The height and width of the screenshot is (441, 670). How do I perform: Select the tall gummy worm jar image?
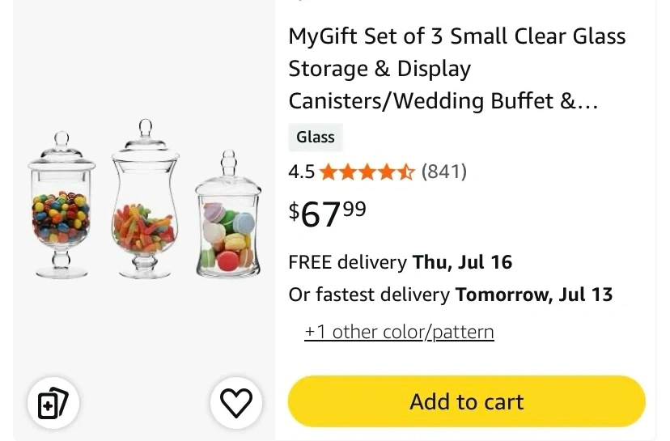146,199
